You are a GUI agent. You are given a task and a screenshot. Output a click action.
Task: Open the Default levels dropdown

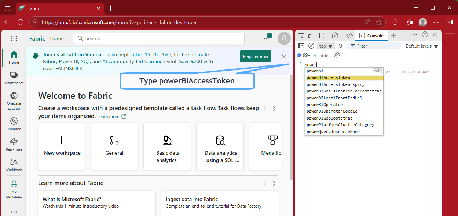pos(422,46)
